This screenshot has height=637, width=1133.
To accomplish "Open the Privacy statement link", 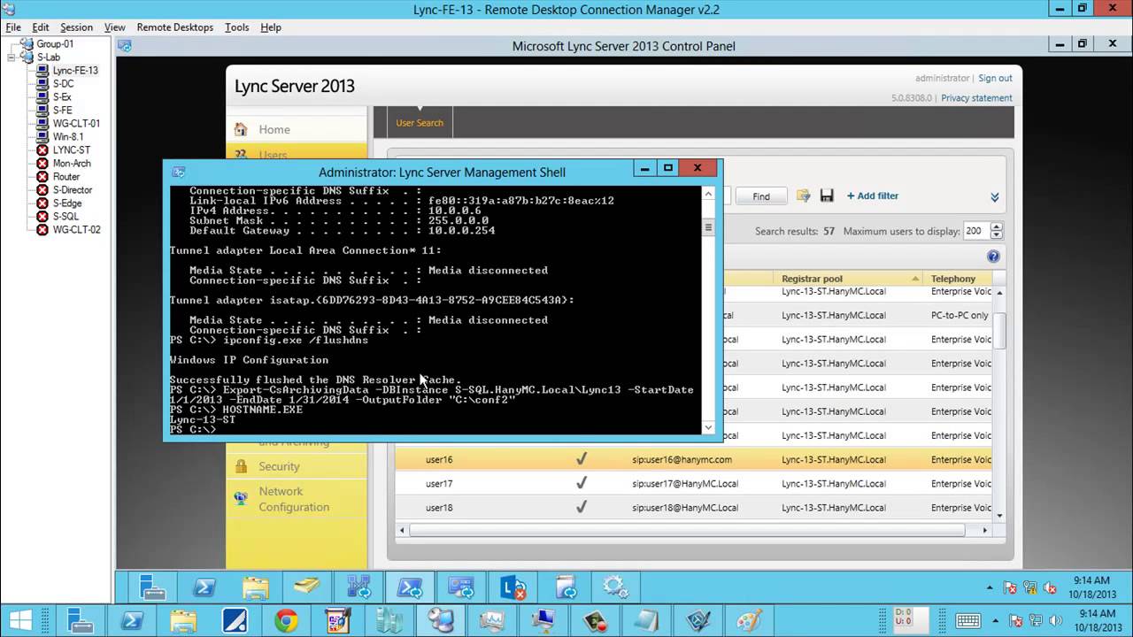I will tap(976, 98).
